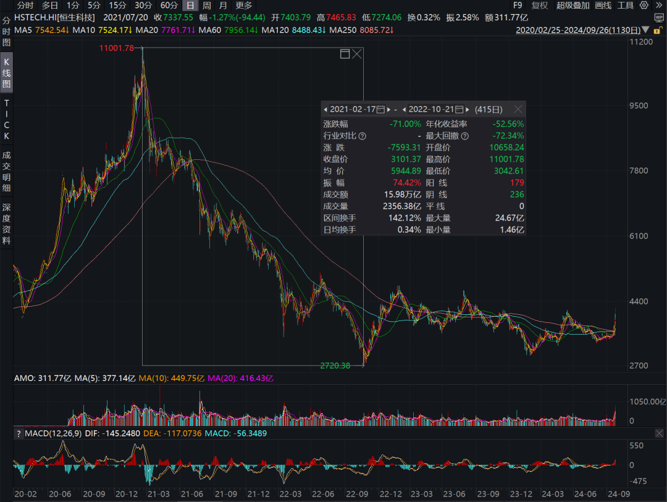Click the help icon beside 行业对比
This screenshot has width=667, height=502.
click(362, 136)
